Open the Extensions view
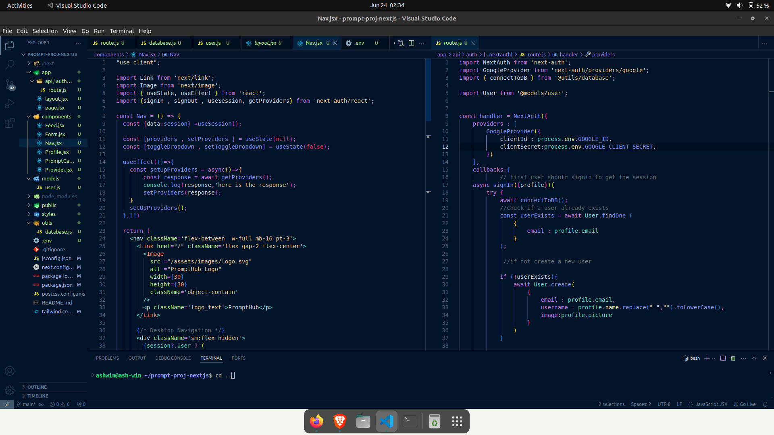 coord(9,123)
